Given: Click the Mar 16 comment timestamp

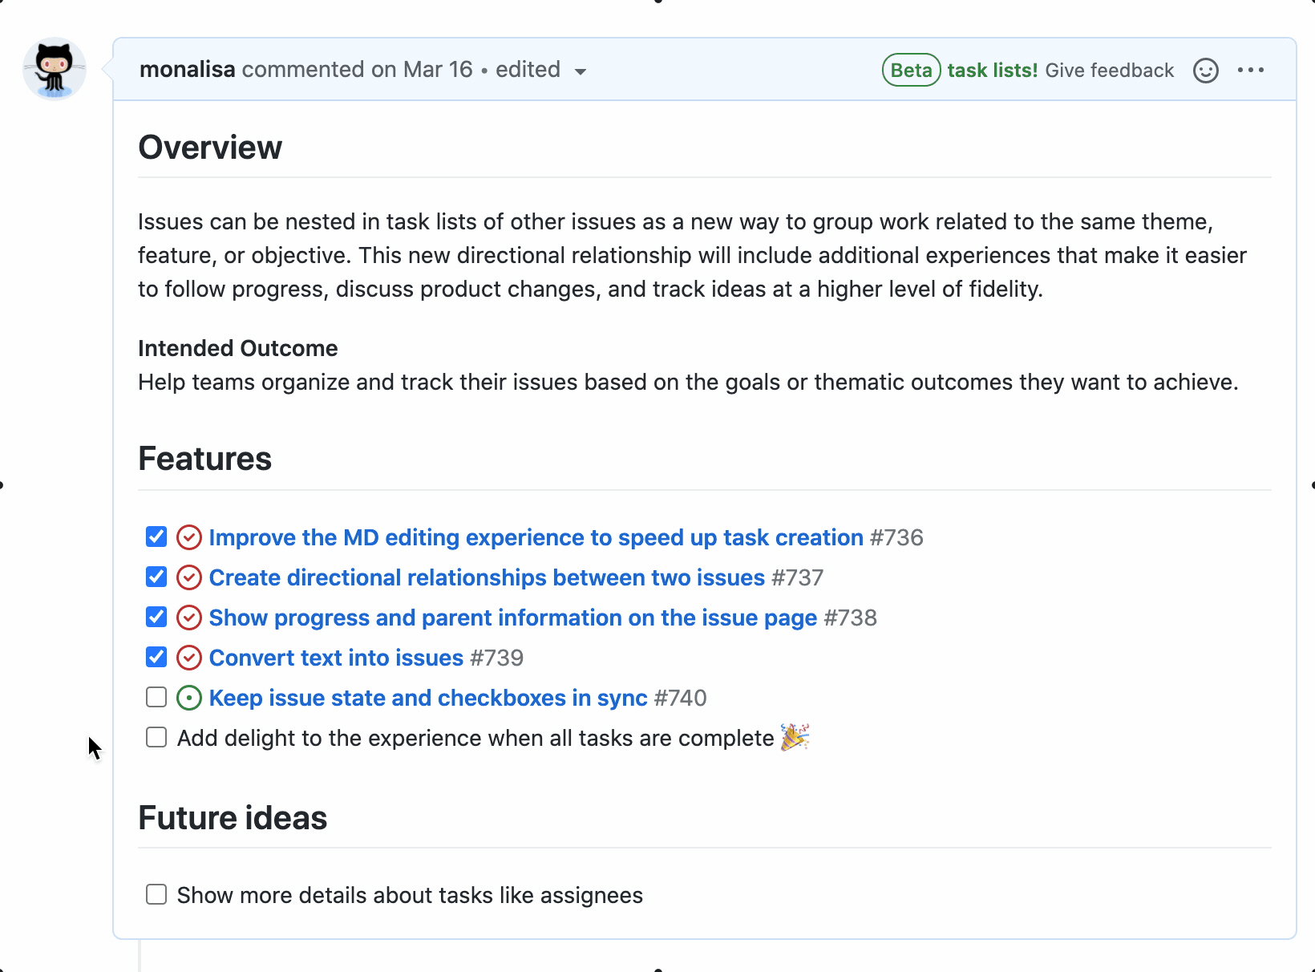Looking at the screenshot, I should tap(438, 70).
